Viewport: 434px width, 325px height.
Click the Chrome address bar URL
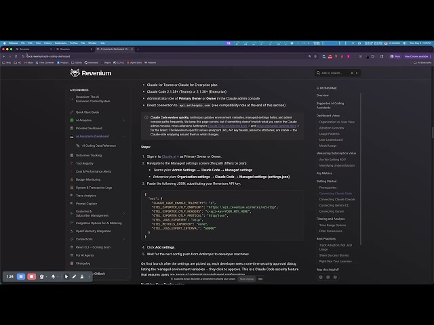tap(48, 56)
